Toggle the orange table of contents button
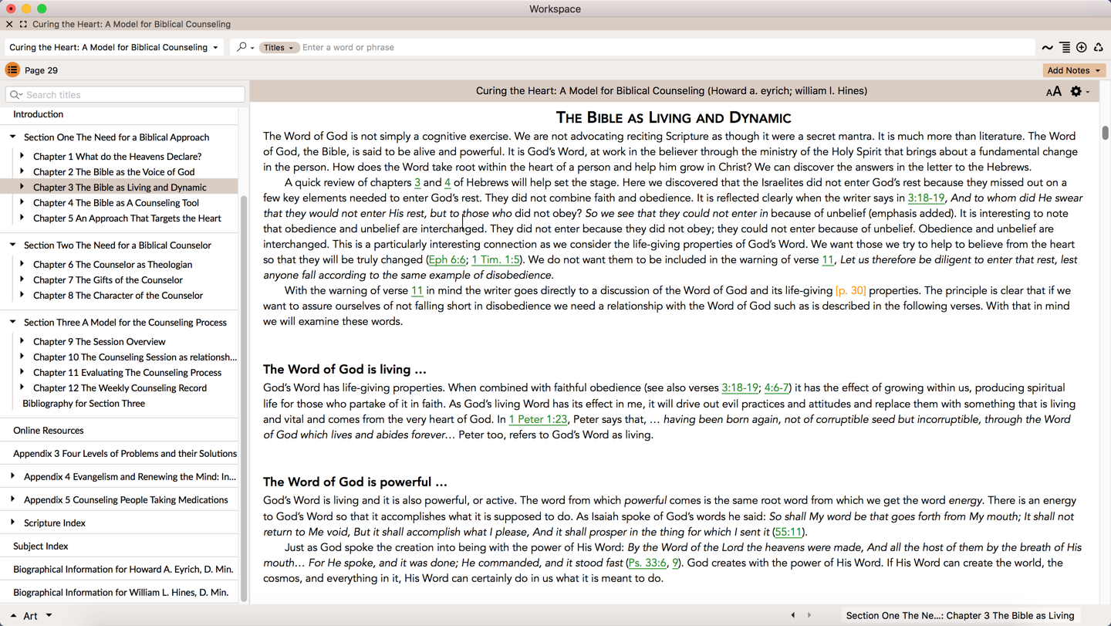 click(x=12, y=70)
